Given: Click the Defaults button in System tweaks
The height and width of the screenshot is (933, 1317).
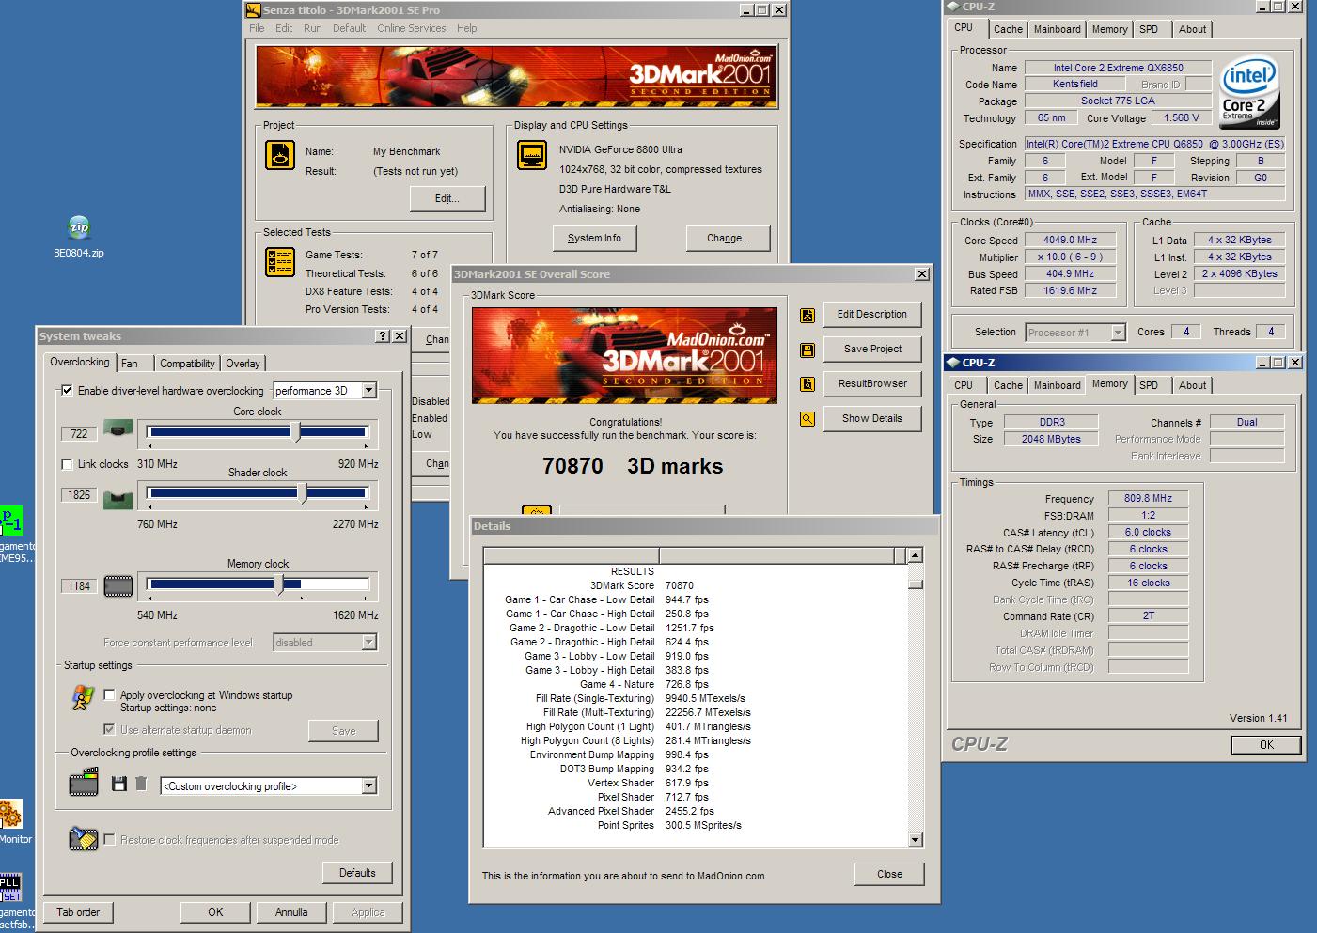Looking at the screenshot, I should click(x=357, y=873).
